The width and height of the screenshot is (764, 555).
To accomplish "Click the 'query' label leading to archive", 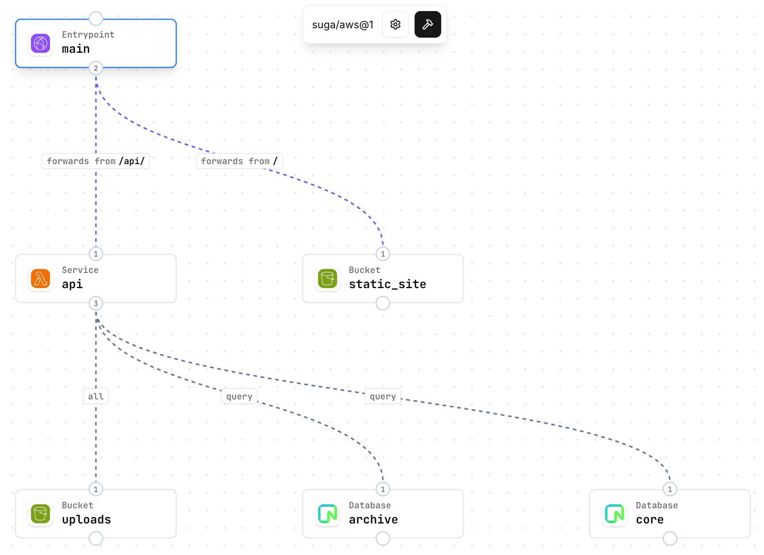I will [239, 396].
